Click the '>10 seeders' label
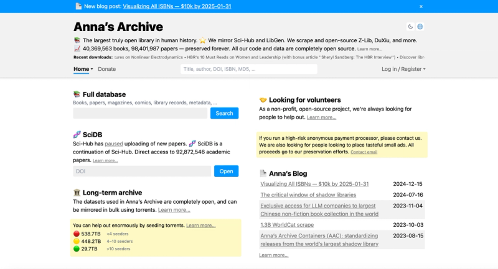The height and width of the screenshot is (269, 498). 118,249
